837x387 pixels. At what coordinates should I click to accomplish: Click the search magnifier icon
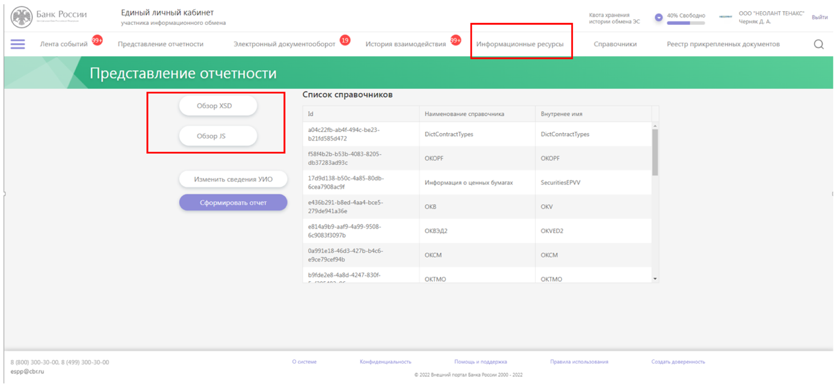pyautogui.click(x=818, y=45)
